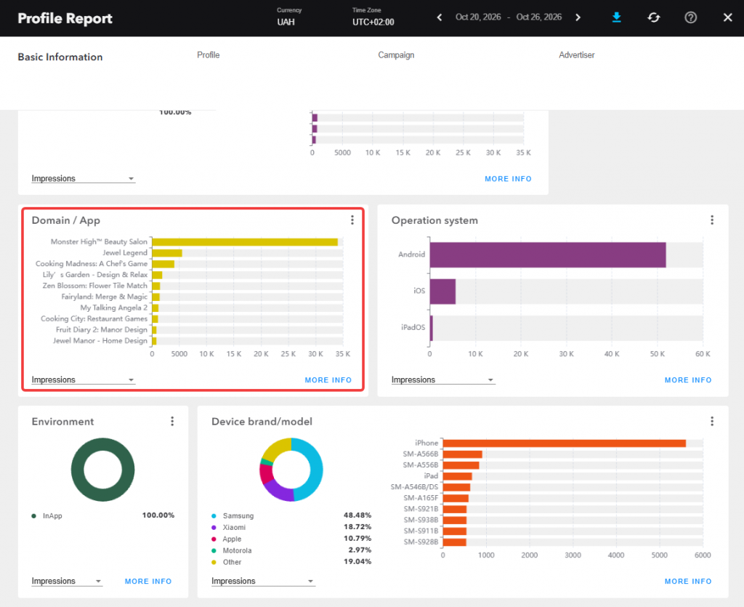
Task: Refresh the report data
Action: pyautogui.click(x=654, y=17)
